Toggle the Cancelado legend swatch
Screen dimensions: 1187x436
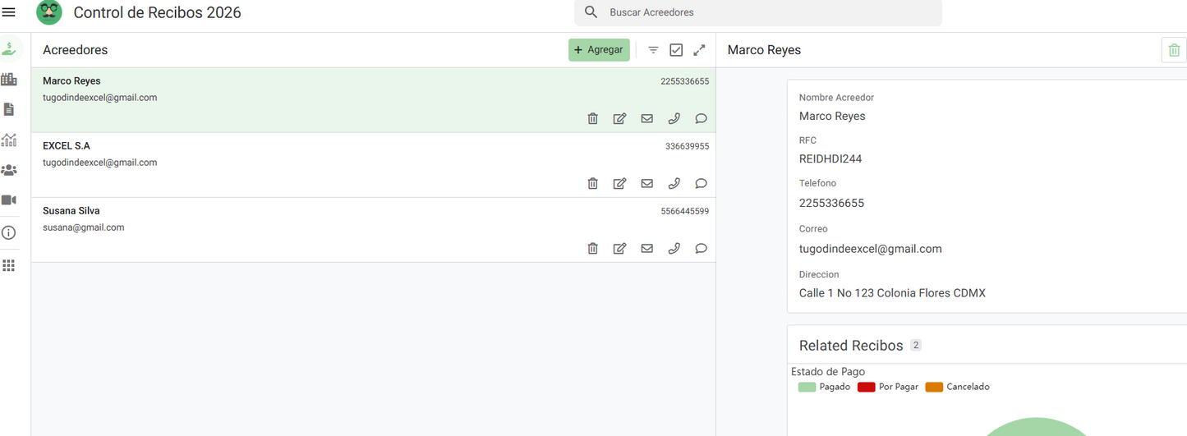coord(934,387)
